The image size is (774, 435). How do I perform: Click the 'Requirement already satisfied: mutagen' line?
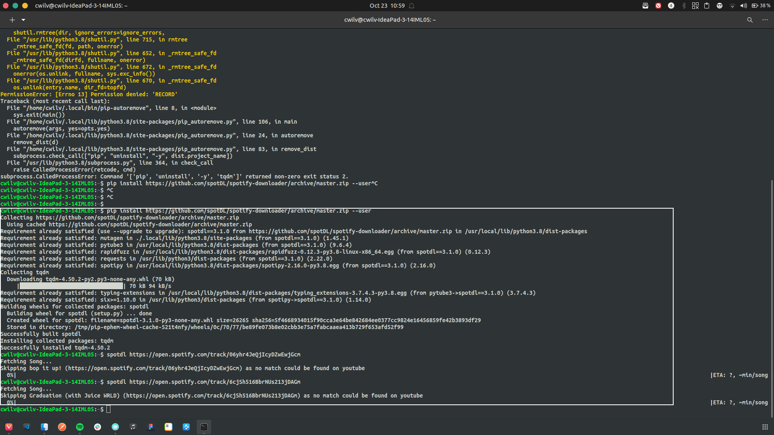[175, 238]
